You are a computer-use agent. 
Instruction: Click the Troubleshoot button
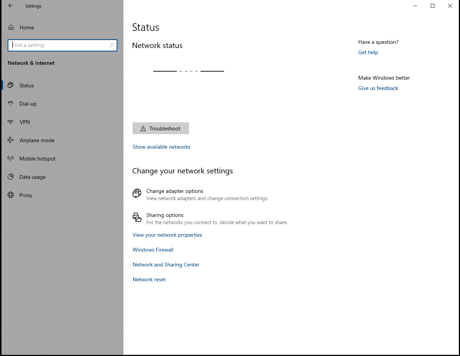pos(161,128)
